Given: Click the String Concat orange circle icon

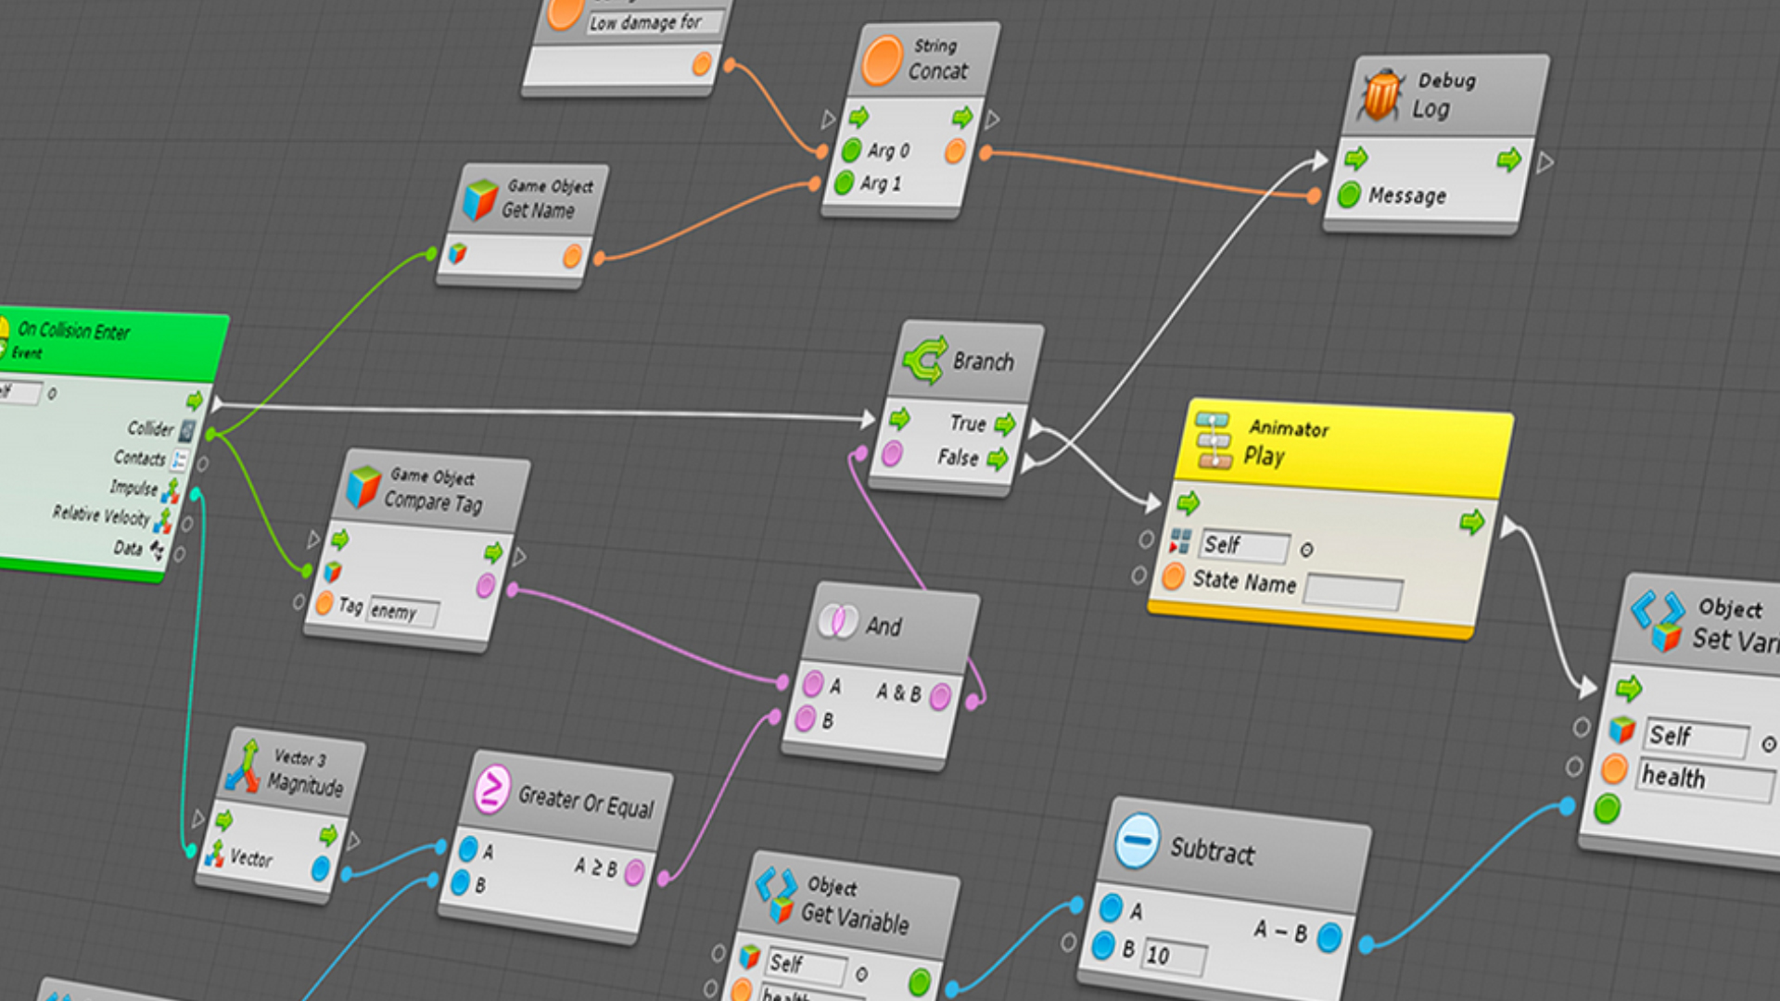Looking at the screenshot, I should coord(881,61).
